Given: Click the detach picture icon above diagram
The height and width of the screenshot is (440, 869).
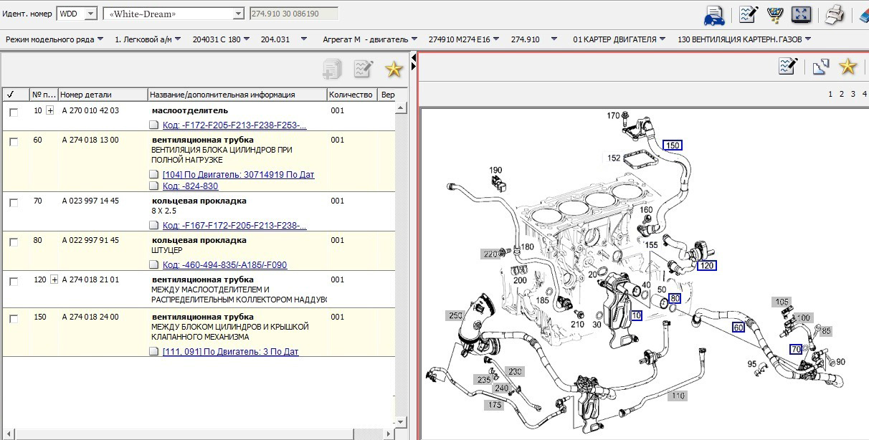Looking at the screenshot, I should pyautogui.click(x=821, y=67).
